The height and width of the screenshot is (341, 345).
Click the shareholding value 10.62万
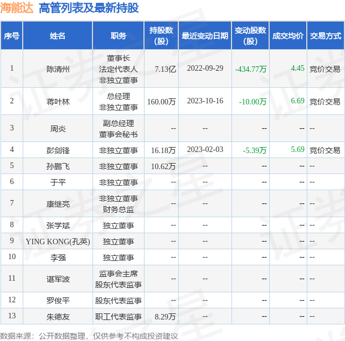click(x=163, y=166)
